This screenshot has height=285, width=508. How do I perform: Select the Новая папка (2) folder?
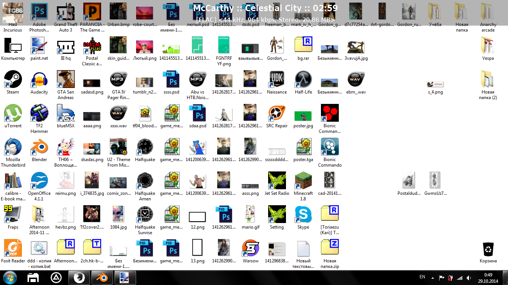click(x=488, y=80)
